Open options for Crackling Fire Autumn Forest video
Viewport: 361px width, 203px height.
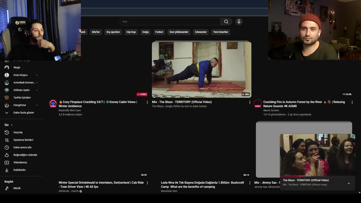click(352, 102)
